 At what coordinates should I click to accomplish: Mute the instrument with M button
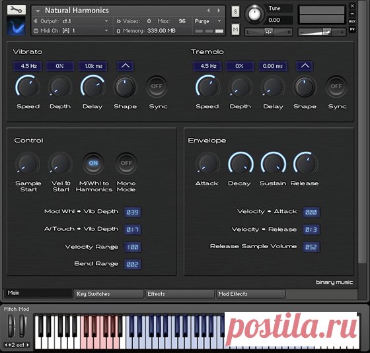coord(235,29)
